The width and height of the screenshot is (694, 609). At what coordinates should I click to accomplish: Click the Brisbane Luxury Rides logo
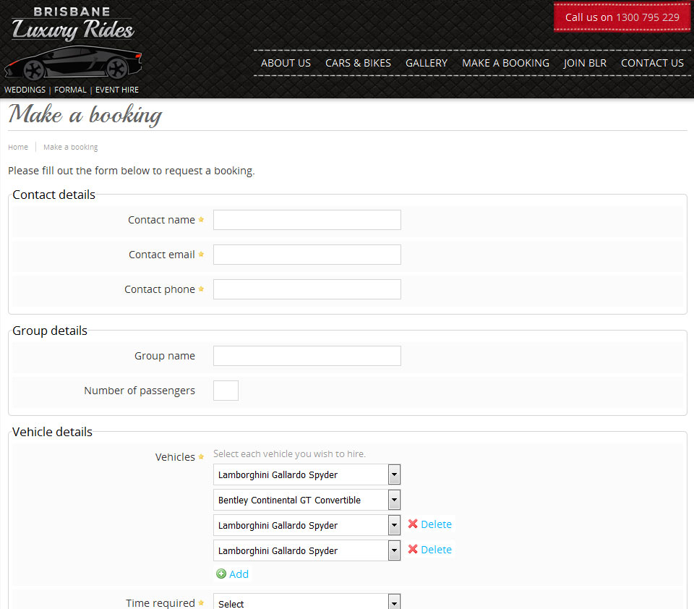[x=73, y=43]
